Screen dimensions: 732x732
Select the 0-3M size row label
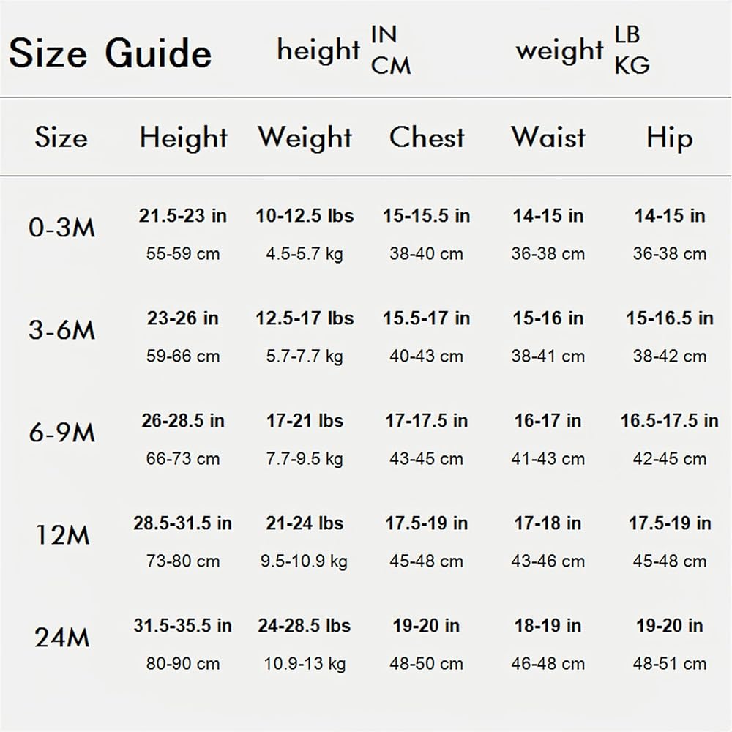click(61, 228)
